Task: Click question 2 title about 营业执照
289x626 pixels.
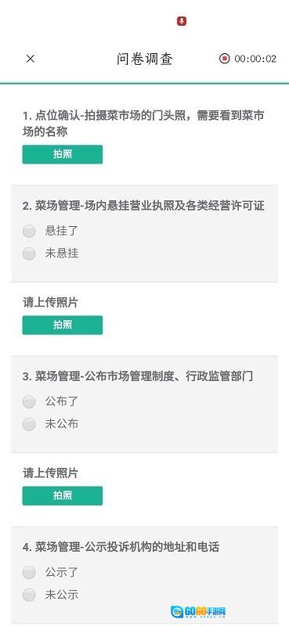Action: click(143, 206)
